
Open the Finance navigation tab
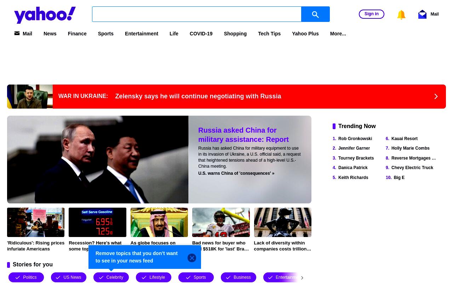[77, 34]
